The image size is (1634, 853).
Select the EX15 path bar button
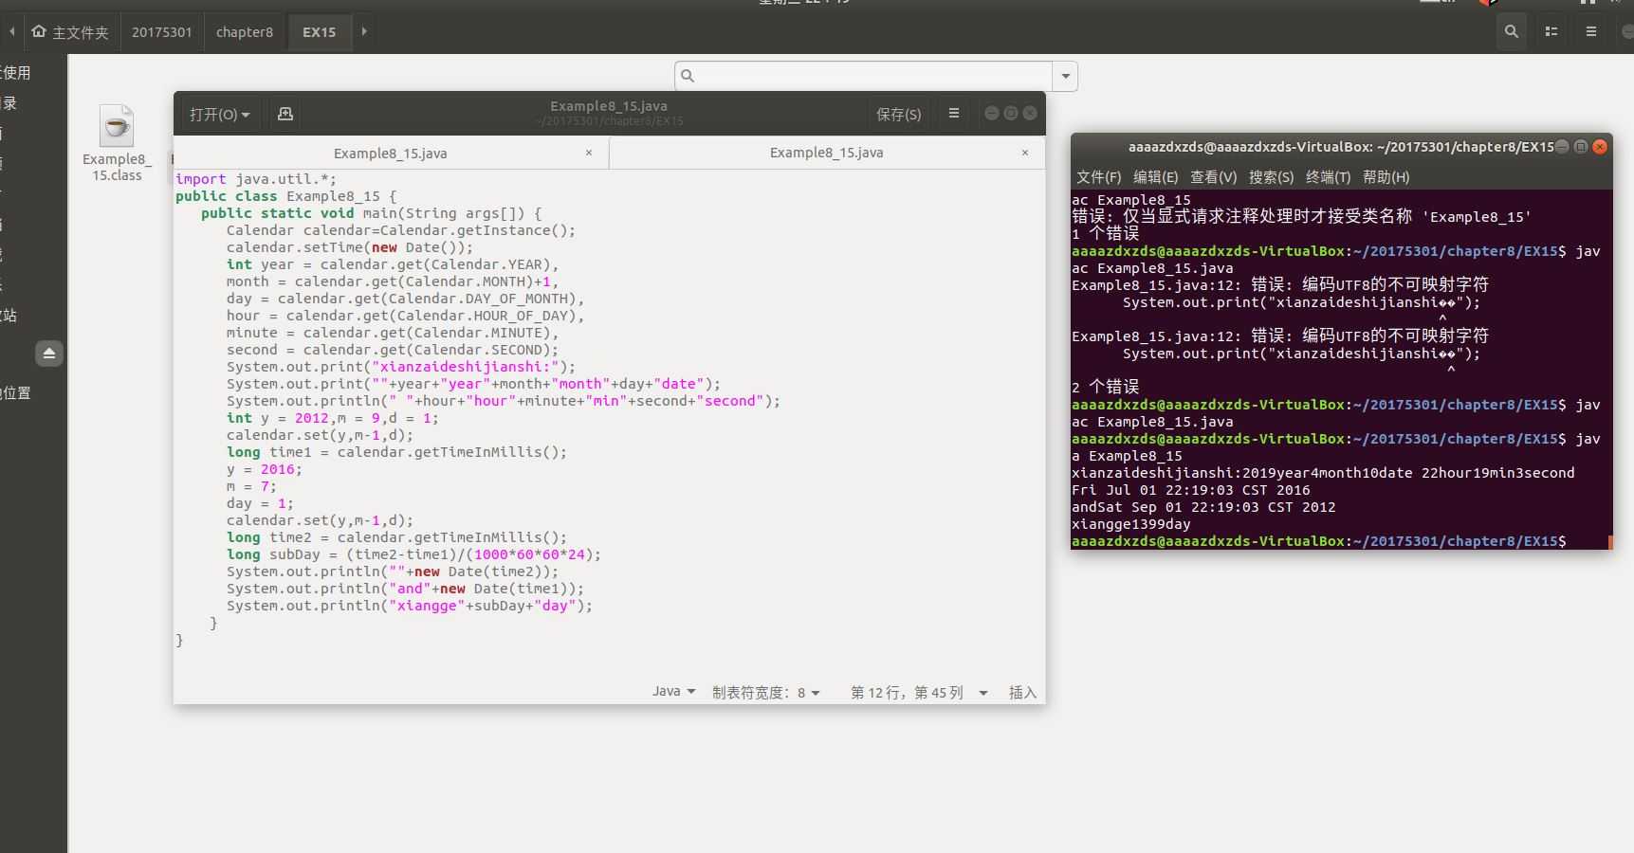[x=319, y=32]
